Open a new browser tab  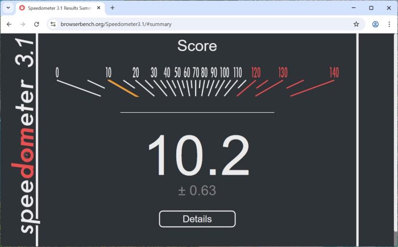(x=113, y=8)
